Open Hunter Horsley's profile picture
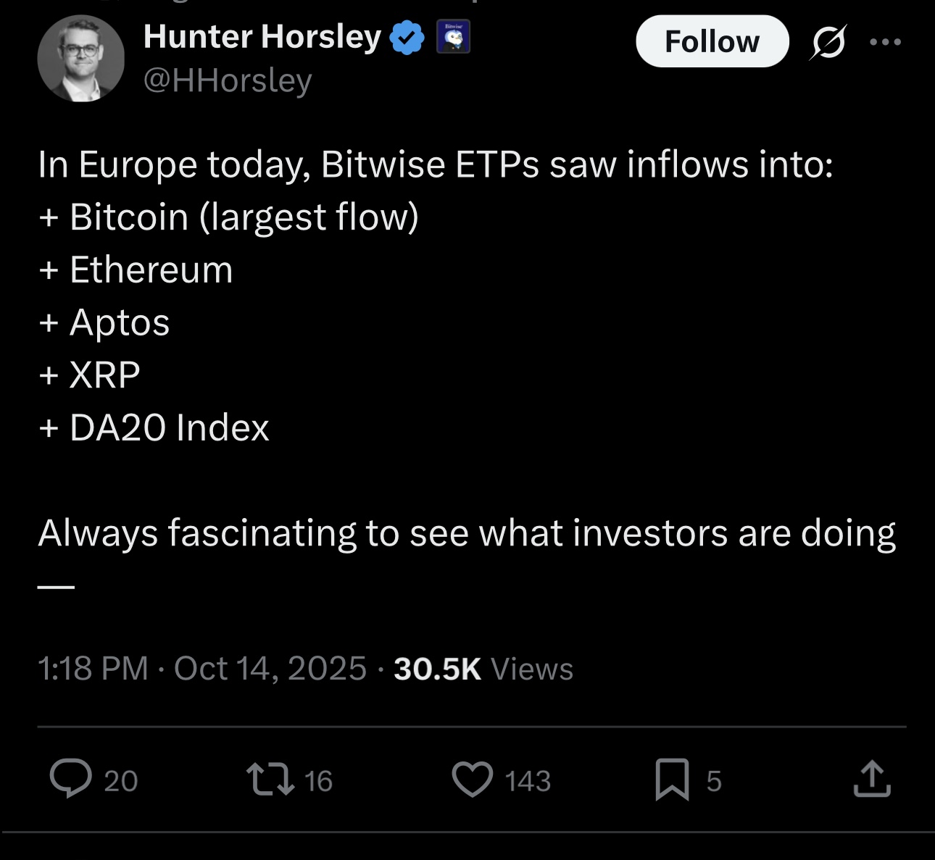The height and width of the screenshot is (860, 935). coord(80,59)
